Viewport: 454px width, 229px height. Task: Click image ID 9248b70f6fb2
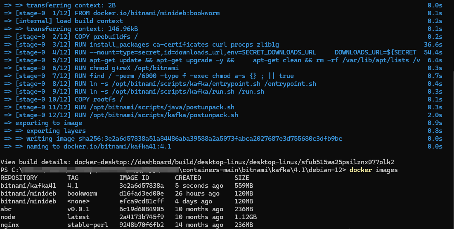pos(142,224)
